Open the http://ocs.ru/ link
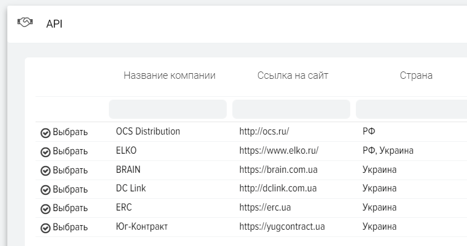Viewport: 467px width, 246px height. (264, 132)
